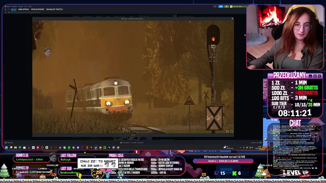Close the Przedłużany timer window
This screenshot has height=183, width=326.
coord(319,76)
